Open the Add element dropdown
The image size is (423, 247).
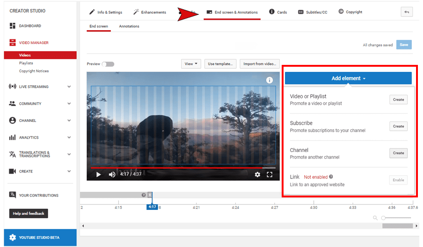pos(348,78)
